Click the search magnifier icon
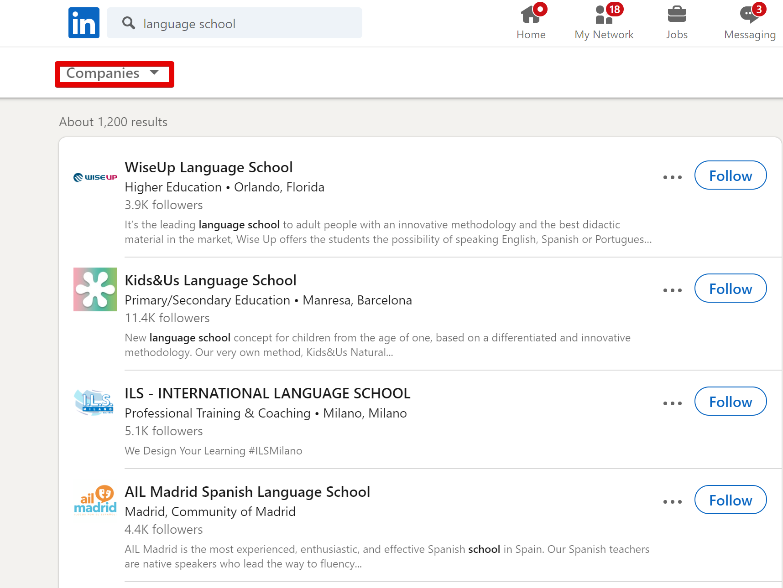The width and height of the screenshot is (783, 588). 129,23
